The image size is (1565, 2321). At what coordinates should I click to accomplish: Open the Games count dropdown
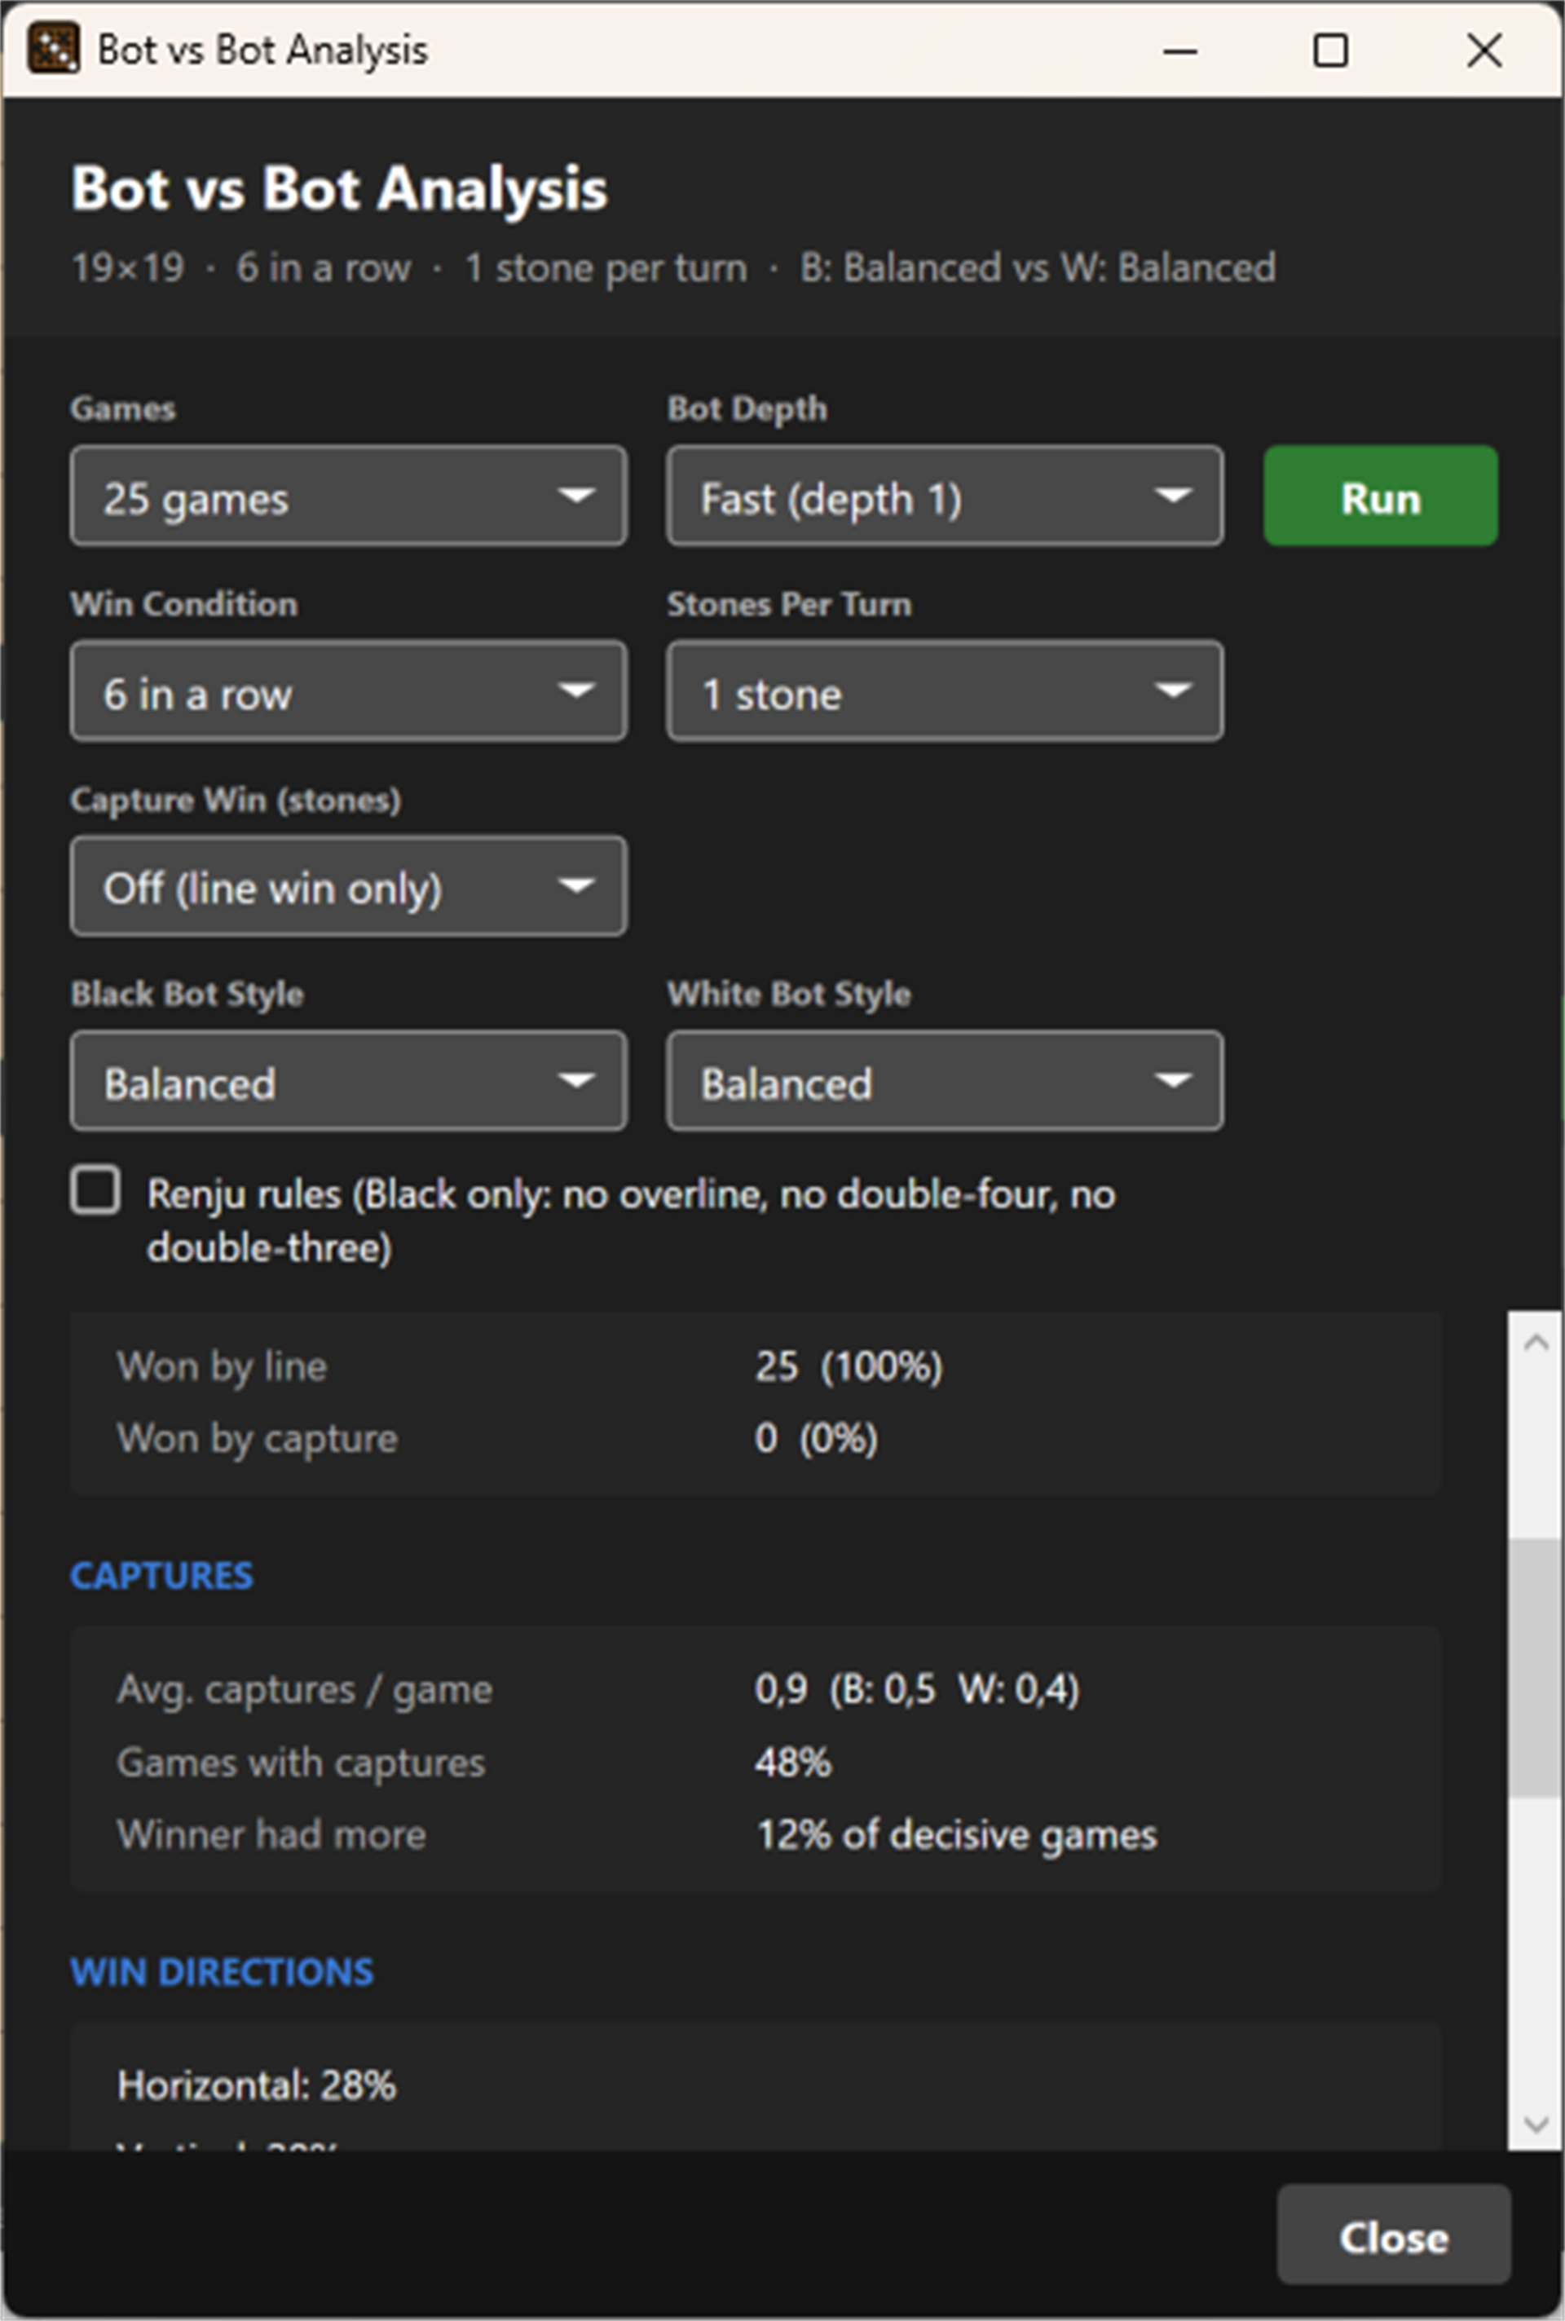pos(348,496)
